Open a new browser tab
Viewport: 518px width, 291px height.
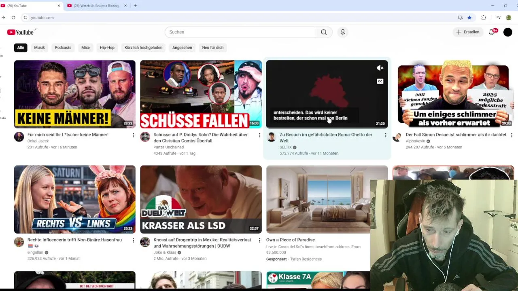coord(136,6)
